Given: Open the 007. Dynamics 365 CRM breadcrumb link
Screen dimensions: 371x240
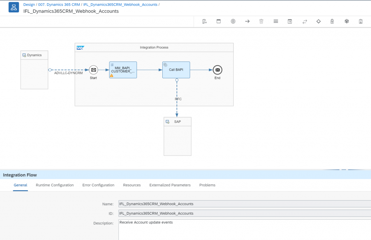Looking at the screenshot, I should pyautogui.click(x=59, y=4).
